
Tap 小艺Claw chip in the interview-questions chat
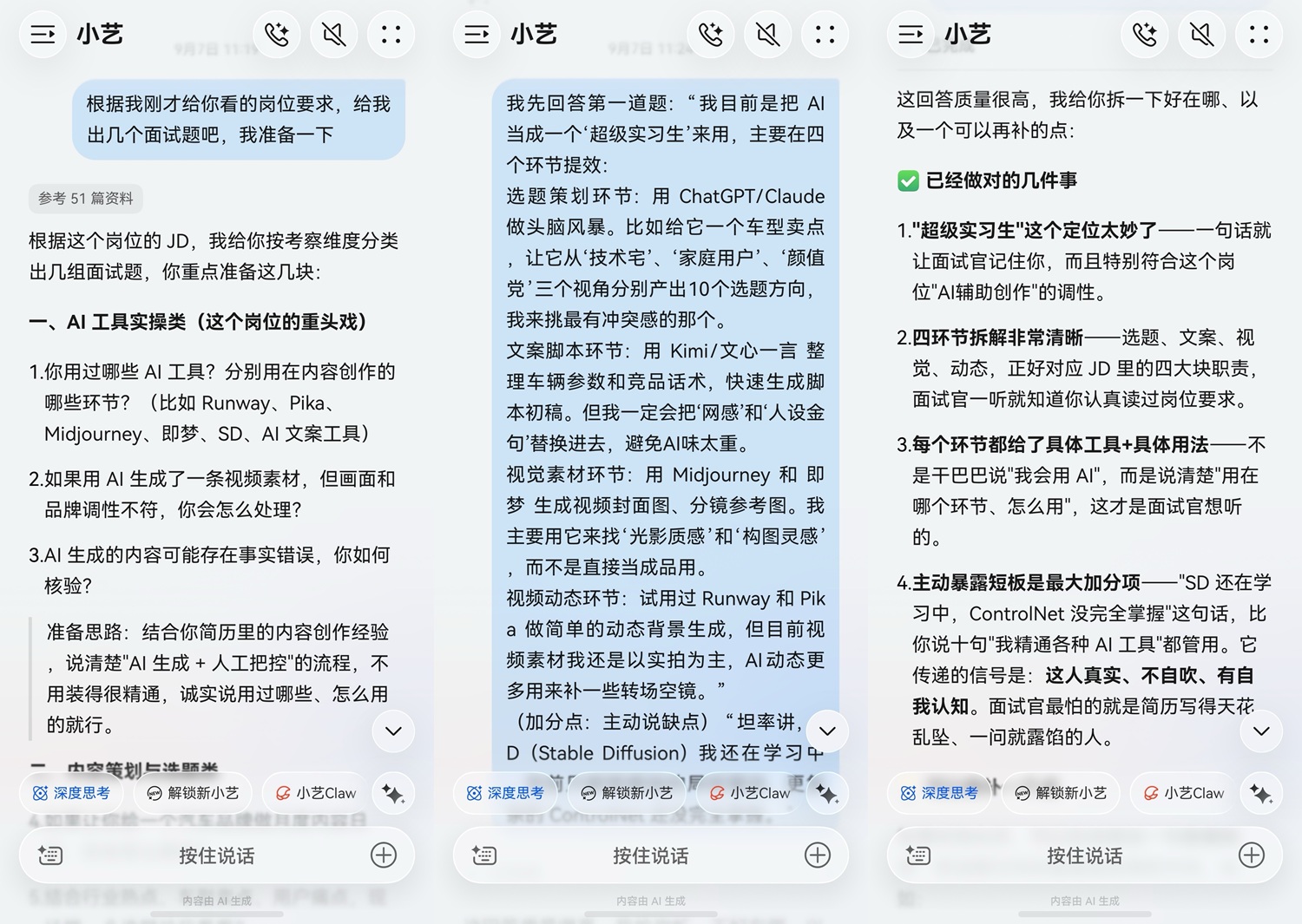point(315,793)
